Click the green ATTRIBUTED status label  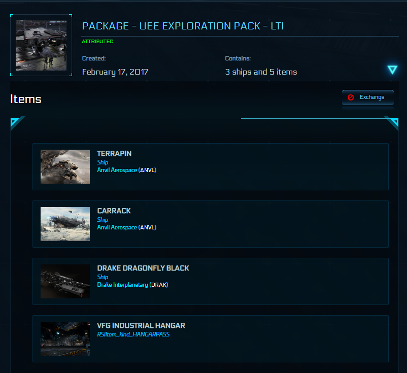(x=97, y=42)
